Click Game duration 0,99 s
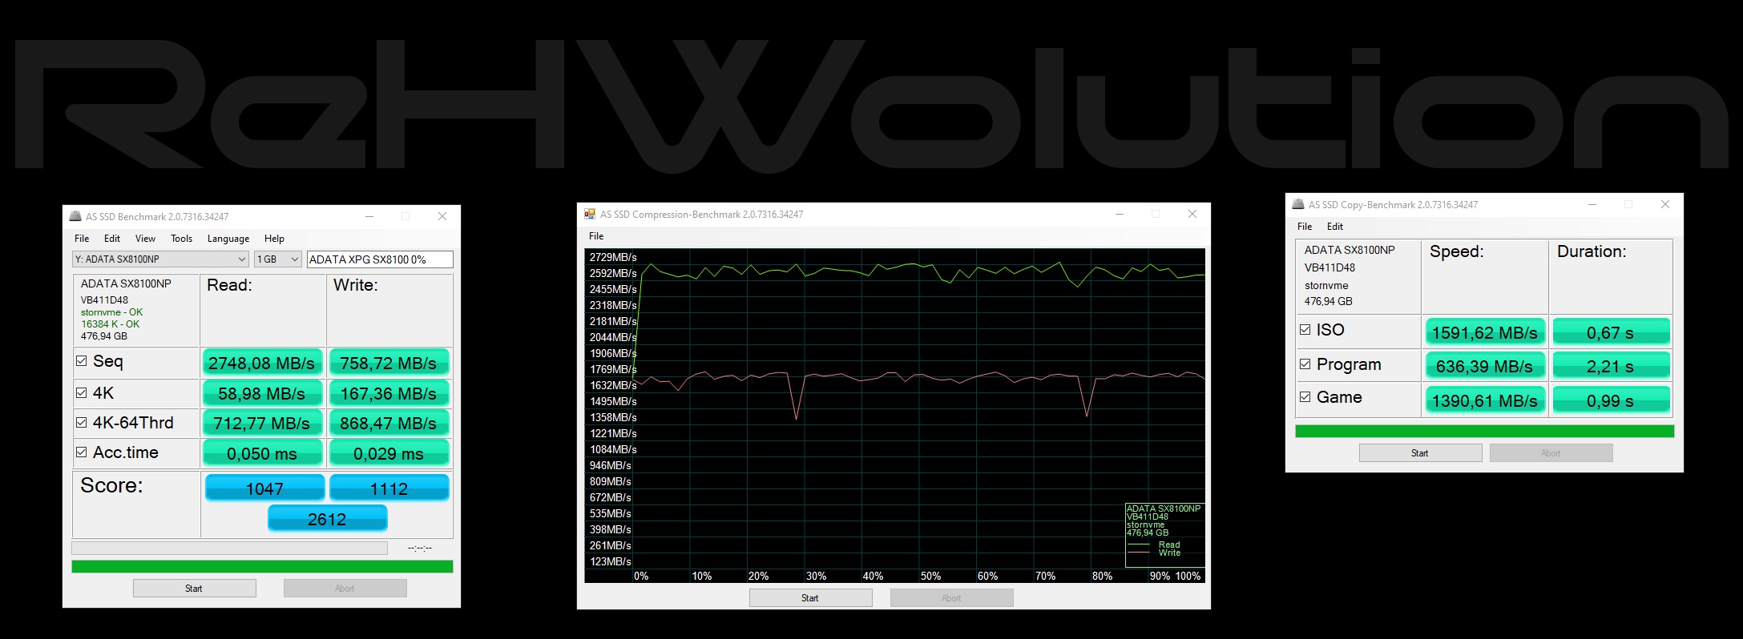The width and height of the screenshot is (1743, 639). (1611, 400)
